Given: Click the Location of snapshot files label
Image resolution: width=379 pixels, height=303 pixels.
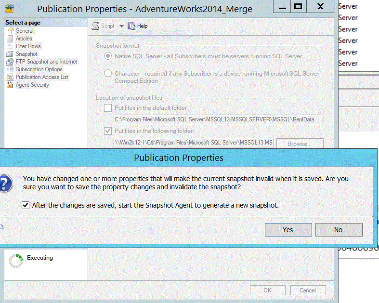Looking at the screenshot, I should tap(129, 98).
